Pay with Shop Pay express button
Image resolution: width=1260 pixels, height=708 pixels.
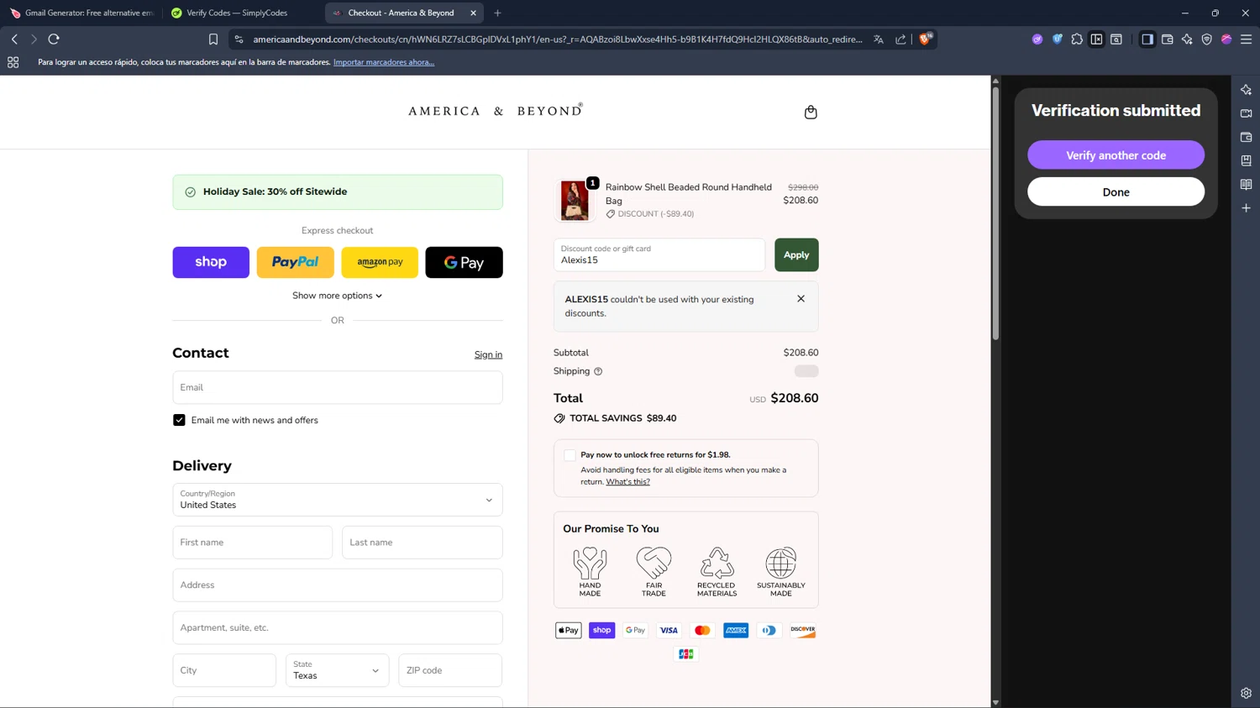(x=211, y=262)
